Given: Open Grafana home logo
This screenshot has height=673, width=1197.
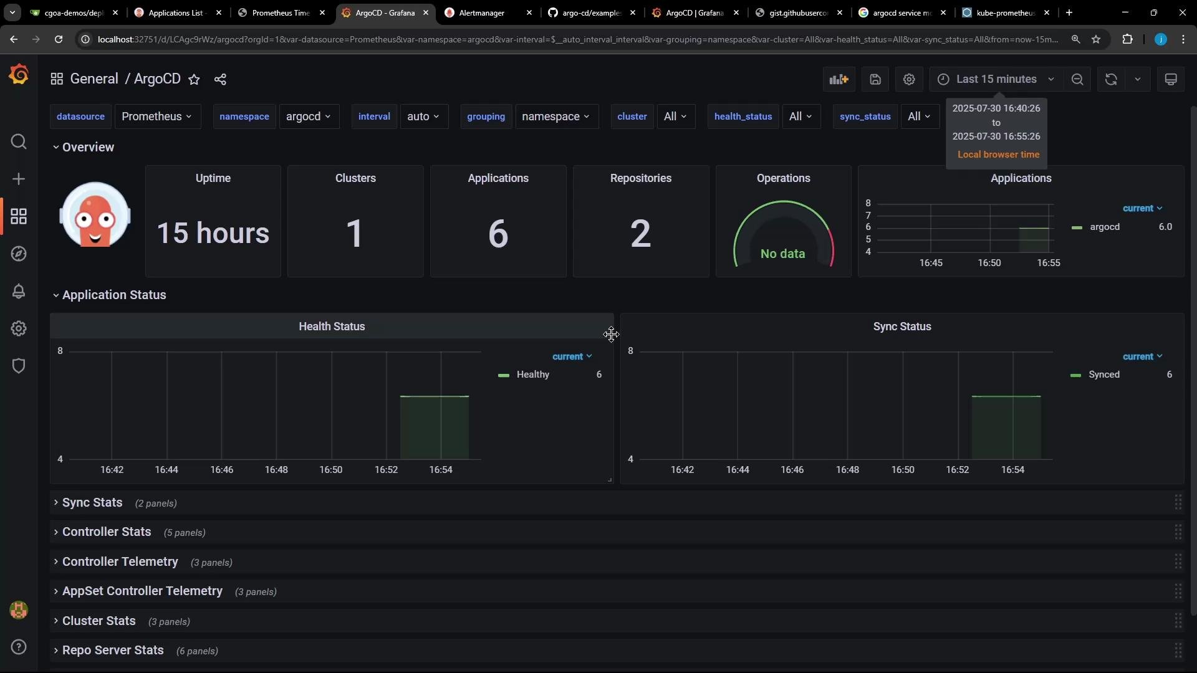Looking at the screenshot, I should pyautogui.click(x=19, y=75).
